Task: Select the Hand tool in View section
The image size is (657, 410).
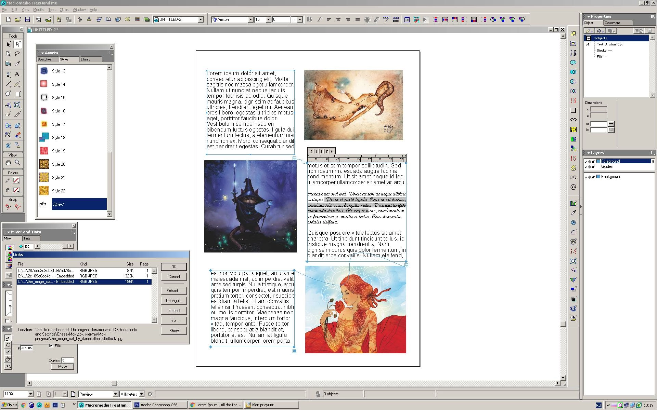Action: coord(8,163)
